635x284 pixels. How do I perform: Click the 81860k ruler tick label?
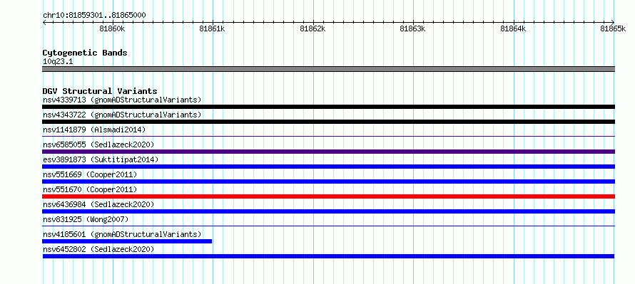point(112,28)
